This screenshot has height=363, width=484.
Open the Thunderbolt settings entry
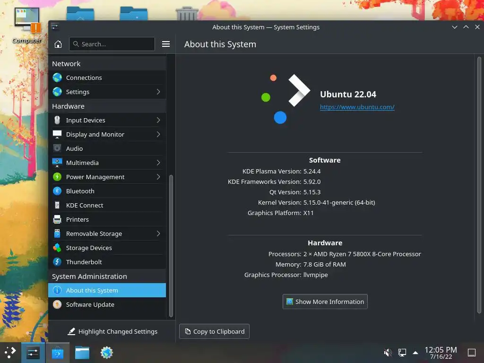point(107,262)
